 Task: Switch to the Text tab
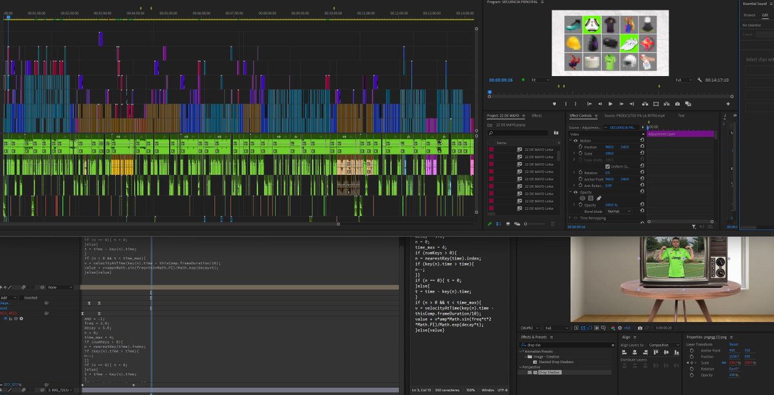tap(681, 116)
